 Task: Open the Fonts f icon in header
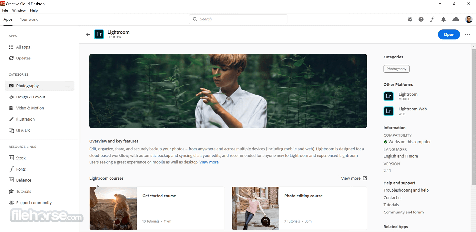coord(432,19)
